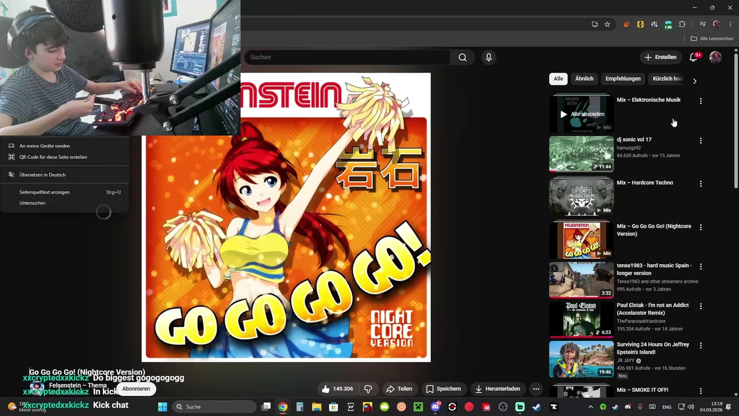Select the 'Alle' filter chip
739x416 pixels.
[x=558, y=79]
